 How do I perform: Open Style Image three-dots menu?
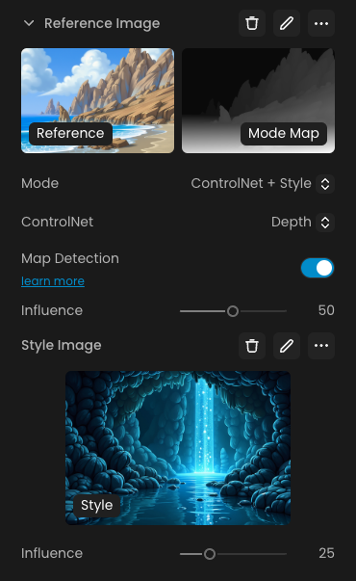point(321,346)
